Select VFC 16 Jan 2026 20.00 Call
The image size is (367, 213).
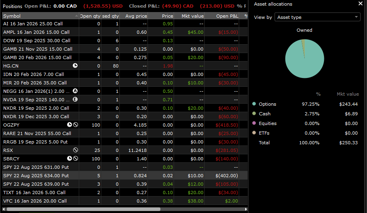(35, 201)
